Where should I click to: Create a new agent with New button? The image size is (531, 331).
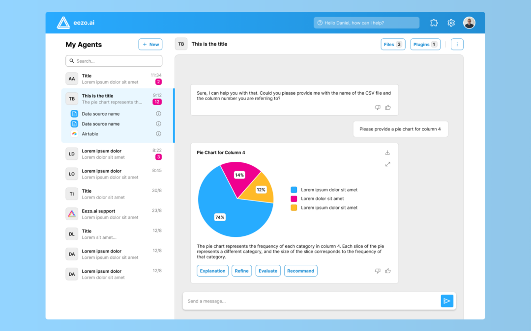150,44
